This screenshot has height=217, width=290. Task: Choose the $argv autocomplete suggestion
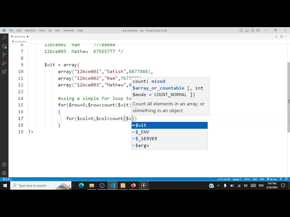coord(169,146)
